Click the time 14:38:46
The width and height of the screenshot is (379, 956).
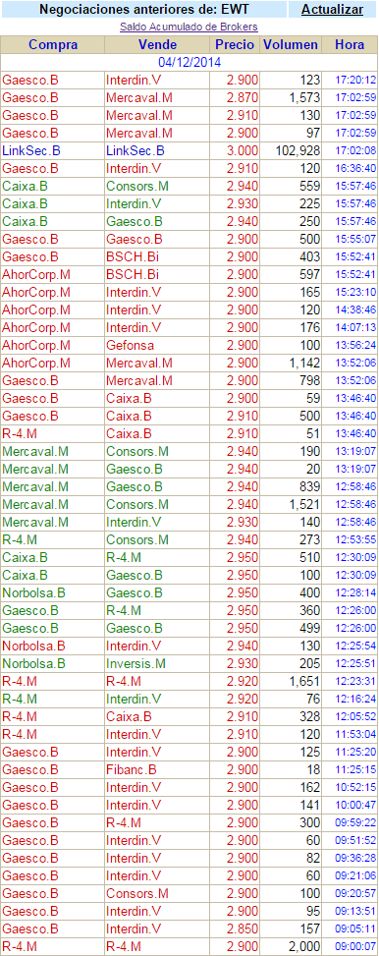pyautogui.click(x=355, y=309)
